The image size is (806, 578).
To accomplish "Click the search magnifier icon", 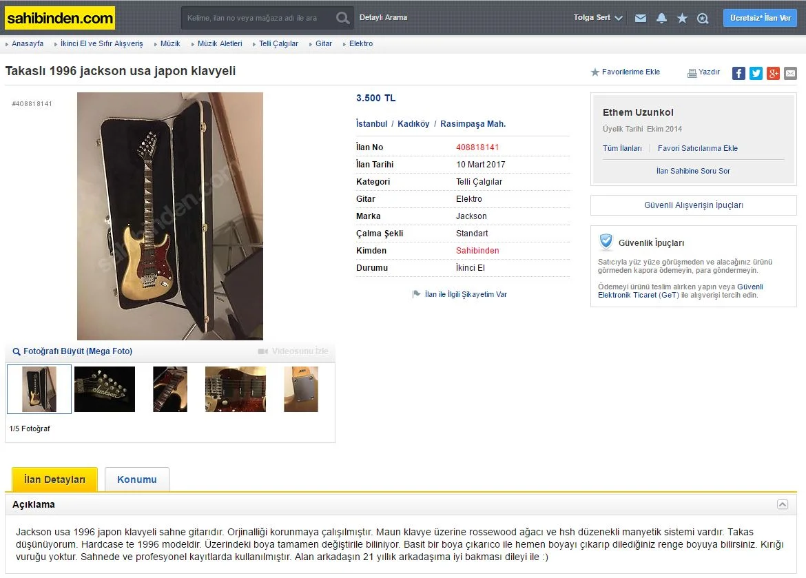I will (342, 18).
